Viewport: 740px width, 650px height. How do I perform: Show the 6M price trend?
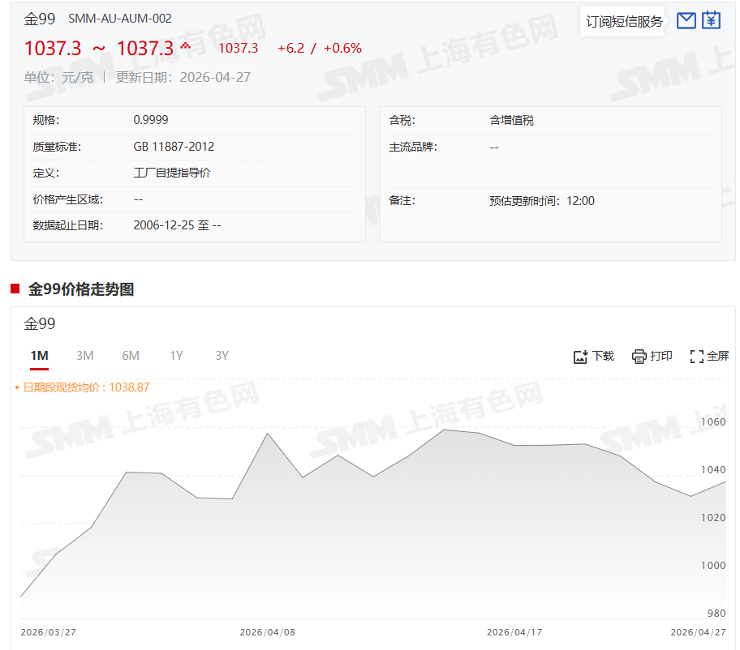pyautogui.click(x=131, y=356)
